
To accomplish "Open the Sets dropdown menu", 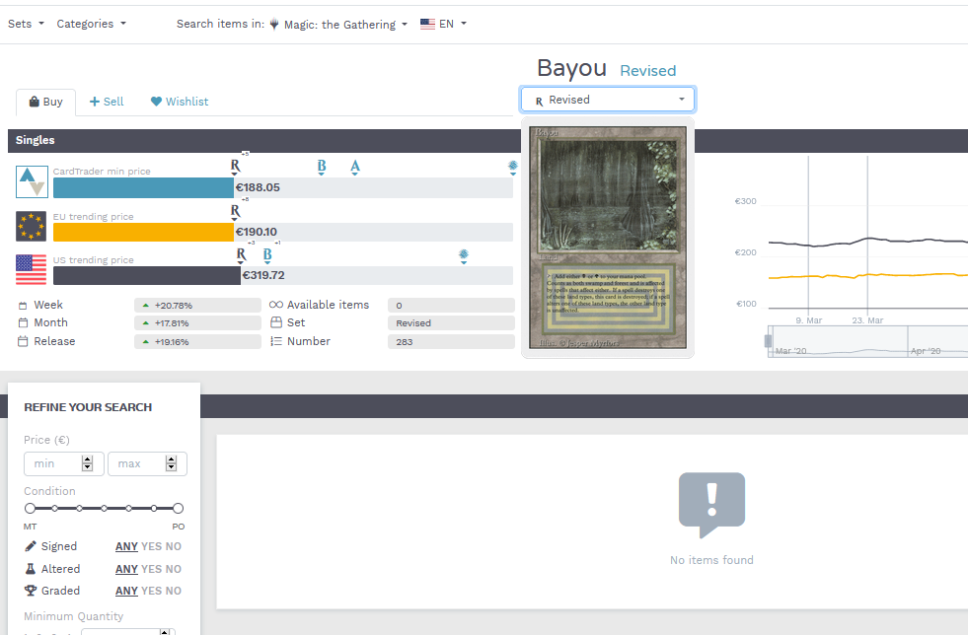I will coord(26,24).
